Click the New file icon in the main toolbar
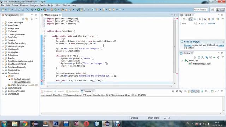 [x=3, y=10]
